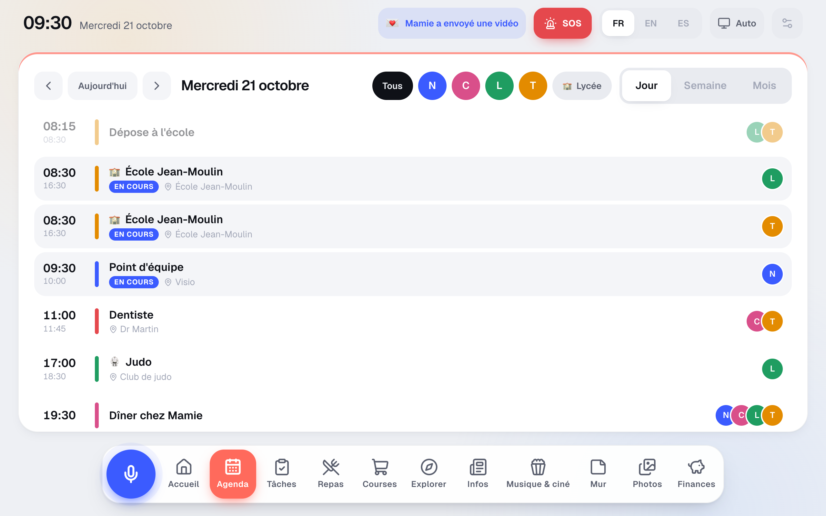
Task: Open the Photos gallery section
Action: 647,474
